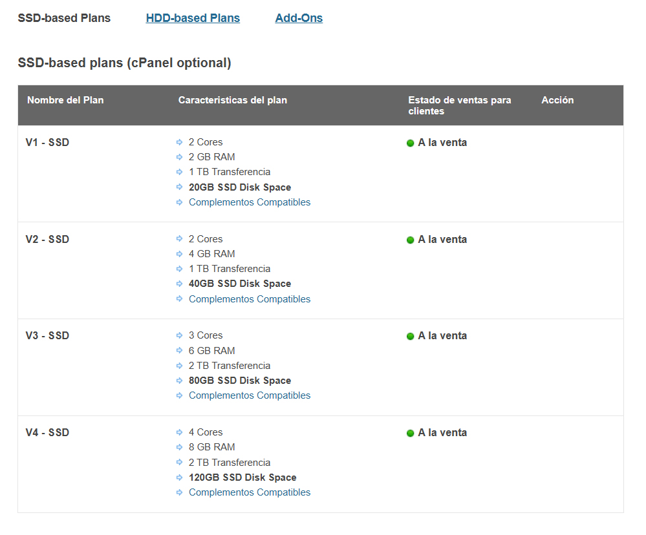Click green status dot for V1 - SSD
This screenshot has height=535, width=646.
pyautogui.click(x=410, y=143)
